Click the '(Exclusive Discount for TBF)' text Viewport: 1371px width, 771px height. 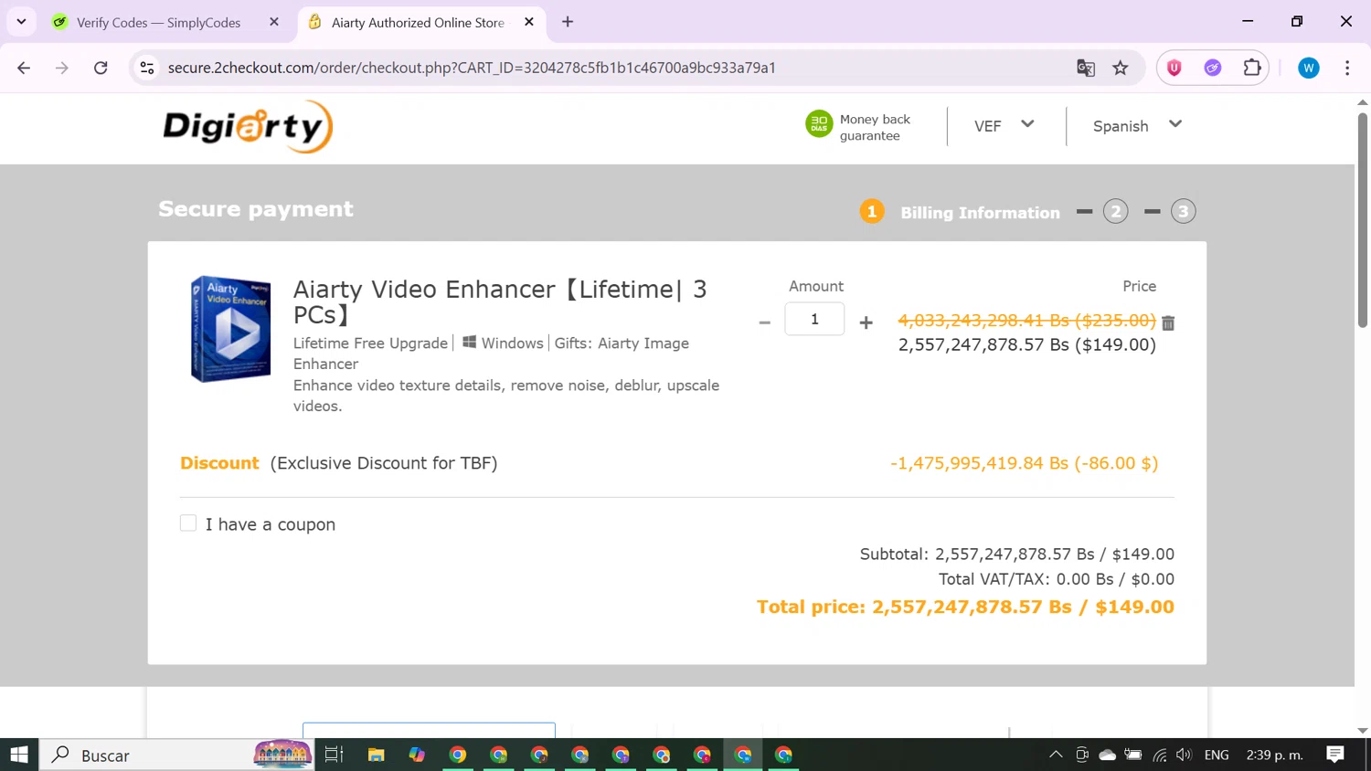coord(384,463)
